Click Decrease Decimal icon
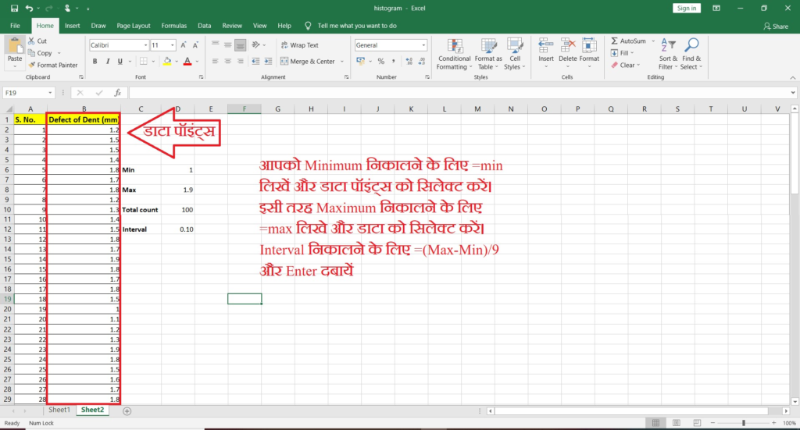 click(x=422, y=62)
